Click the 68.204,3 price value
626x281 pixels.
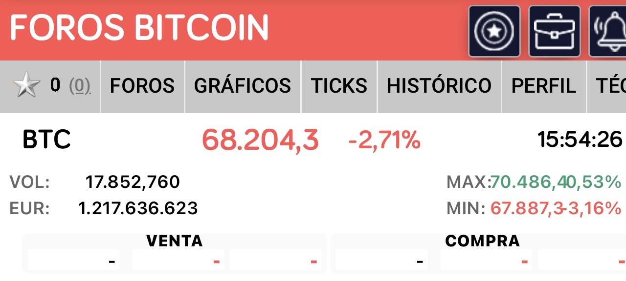point(260,140)
